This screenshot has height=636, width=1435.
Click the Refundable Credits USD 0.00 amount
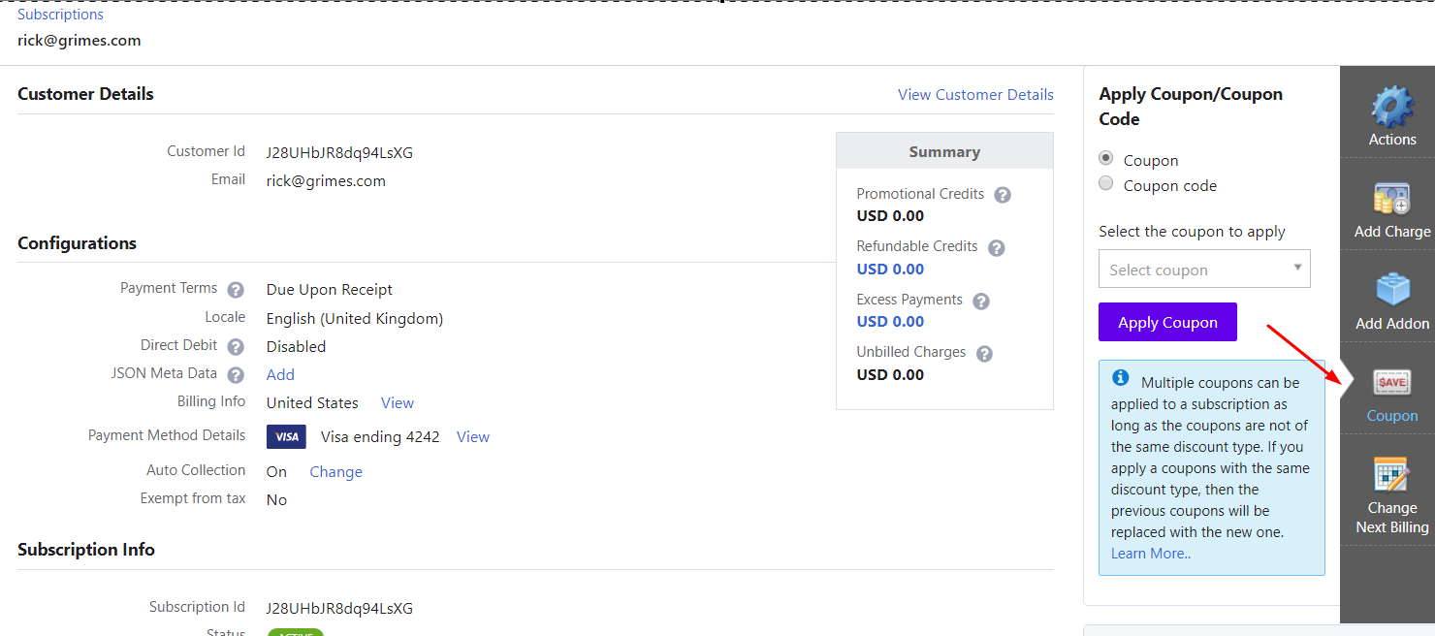[890, 269]
